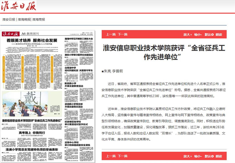This screenshot has height=163, width=235.
Task: Click bottom bar 下一篇 link
Action: point(122,156)
